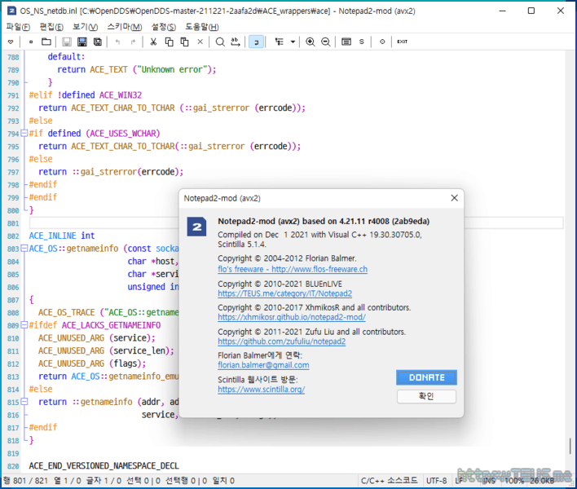
Task: Click the Save As floppy disk icon
Action: [82, 42]
